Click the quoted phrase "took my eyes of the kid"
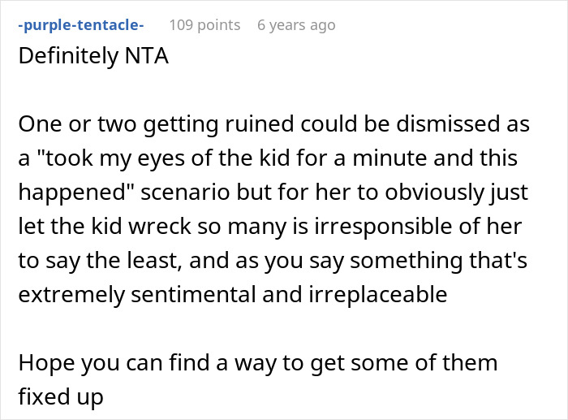 coord(164,160)
